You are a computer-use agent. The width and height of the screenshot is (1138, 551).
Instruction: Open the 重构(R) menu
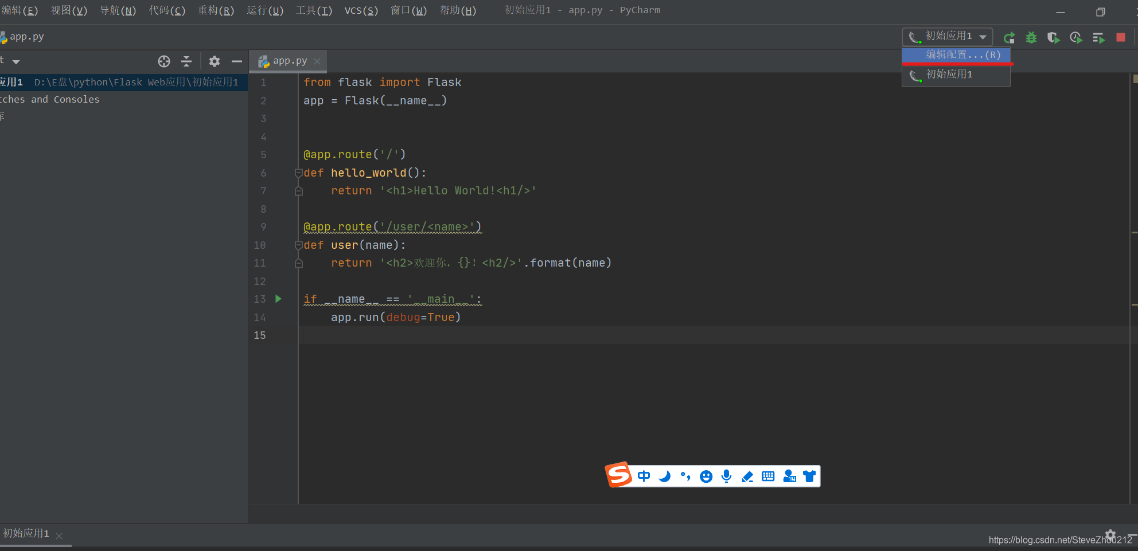(216, 10)
